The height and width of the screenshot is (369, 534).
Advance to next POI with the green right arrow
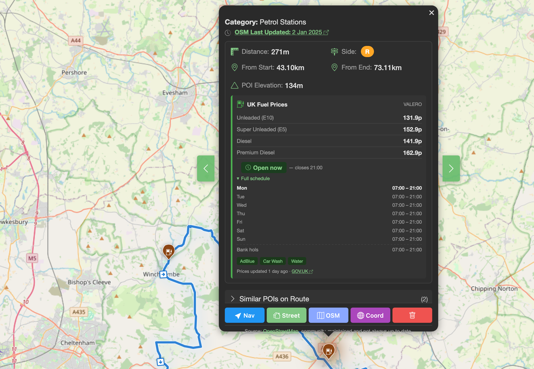tap(451, 168)
